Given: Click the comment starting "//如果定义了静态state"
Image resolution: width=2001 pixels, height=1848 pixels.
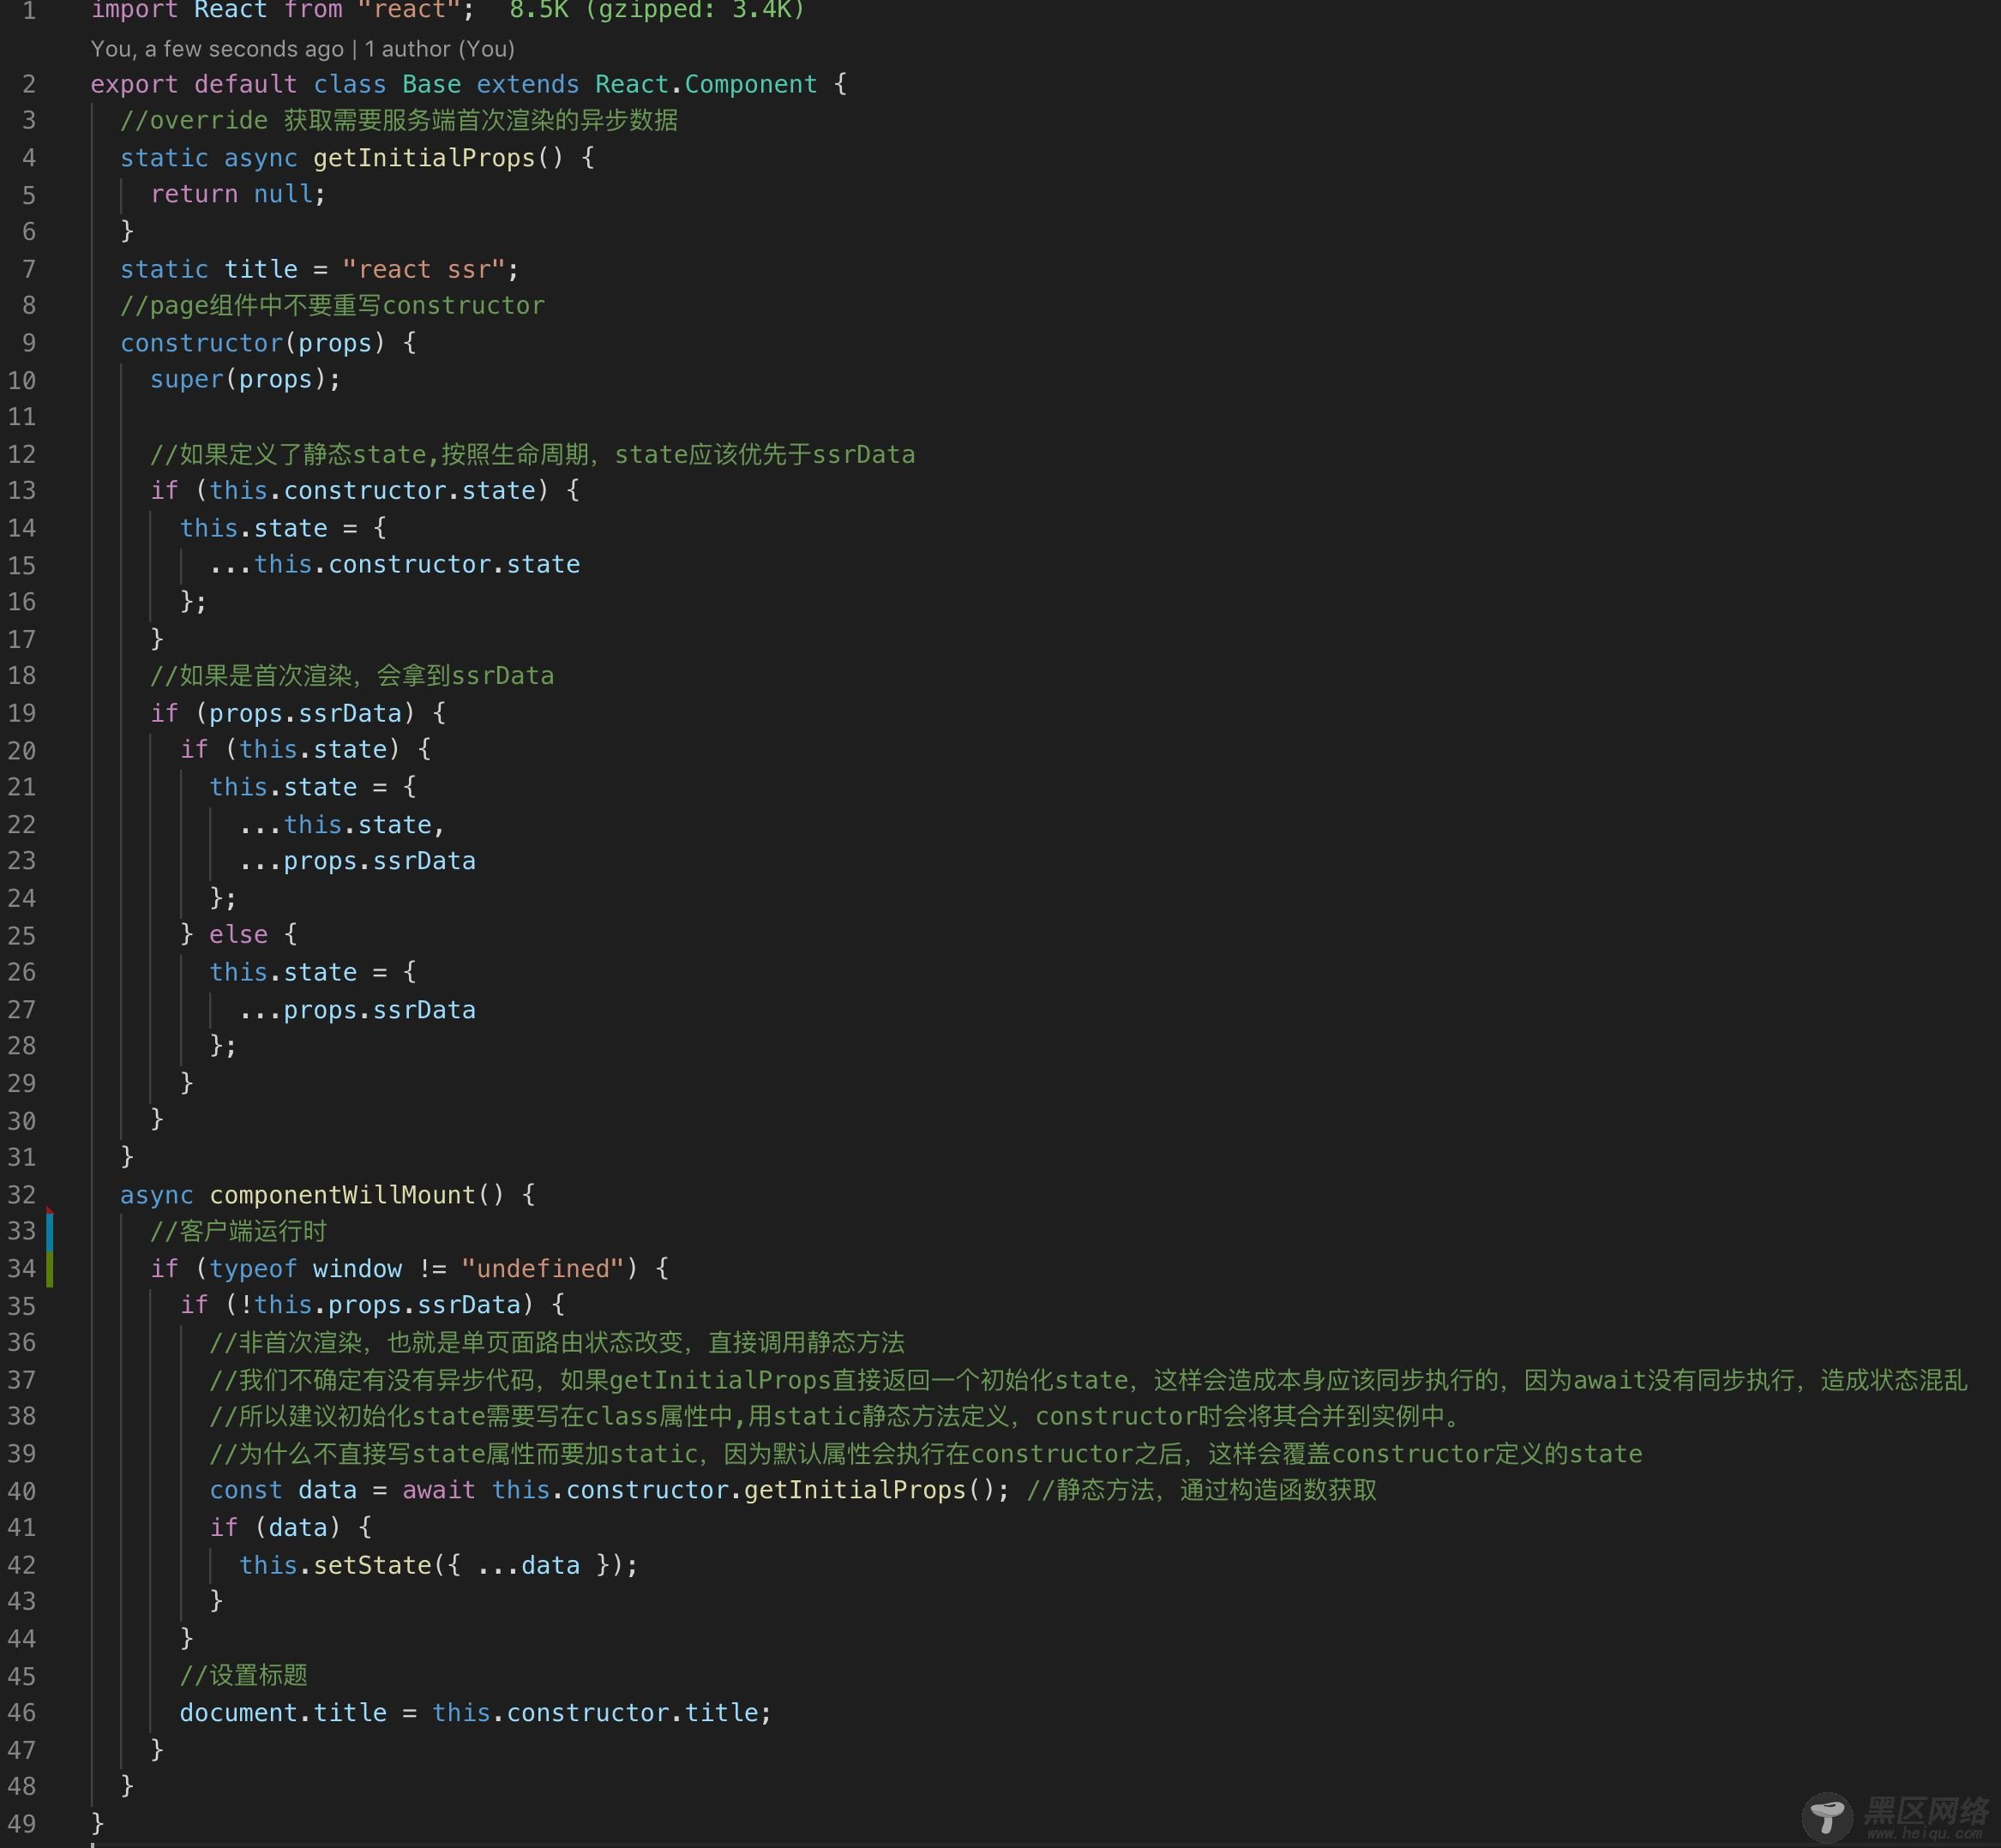Looking at the screenshot, I should tap(533, 454).
